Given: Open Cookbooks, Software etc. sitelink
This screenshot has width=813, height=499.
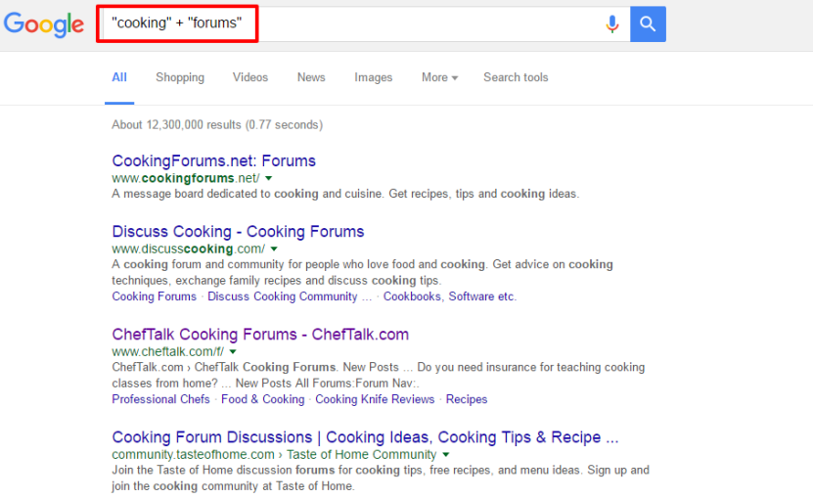Looking at the screenshot, I should [x=449, y=296].
